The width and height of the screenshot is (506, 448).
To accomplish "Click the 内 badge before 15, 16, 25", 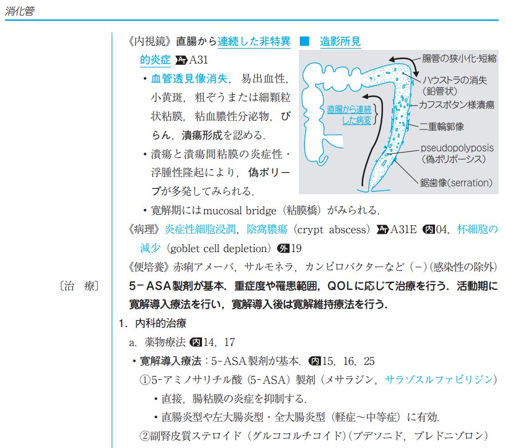I will click(315, 361).
